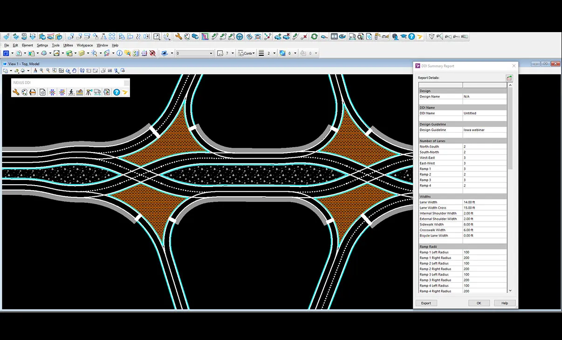Open the Element menu
The width and height of the screenshot is (562, 340).
pos(27,45)
